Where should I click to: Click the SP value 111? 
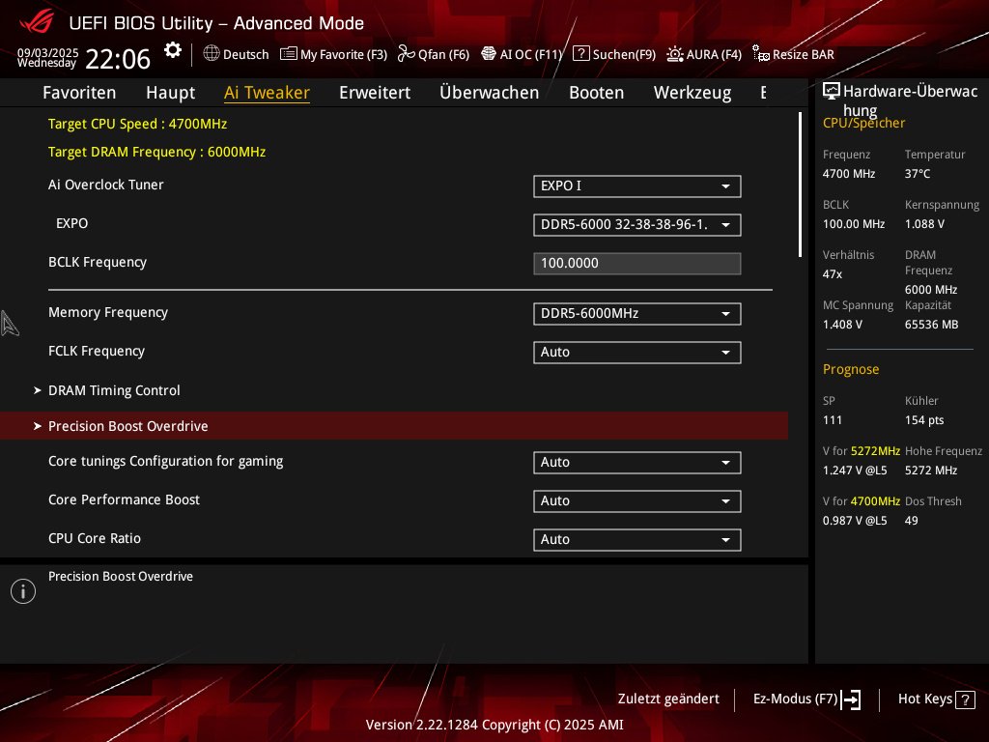832,420
